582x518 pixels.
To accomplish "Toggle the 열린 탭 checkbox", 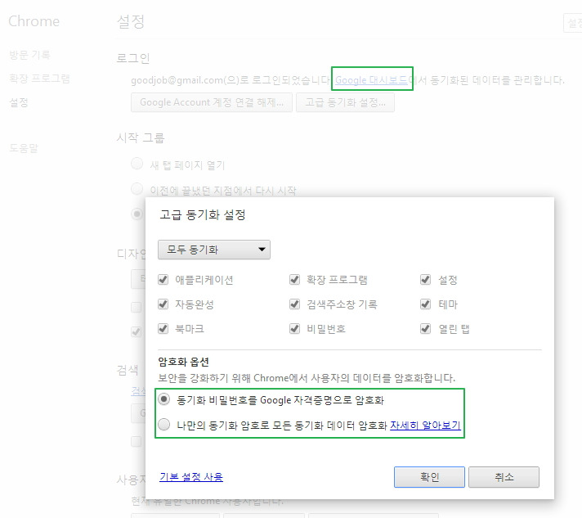I will tap(425, 328).
